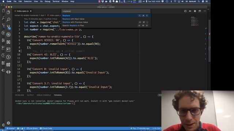
Task: Click the code minimap preview
Action: point(195,21)
